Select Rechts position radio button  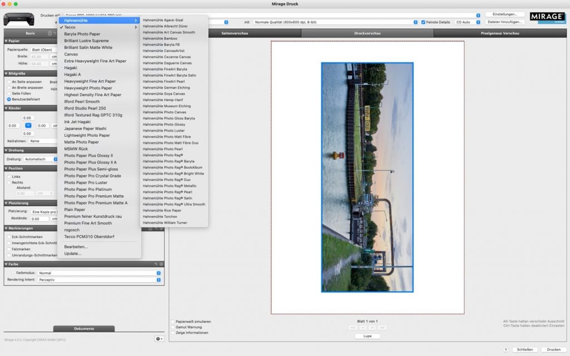[9, 182]
